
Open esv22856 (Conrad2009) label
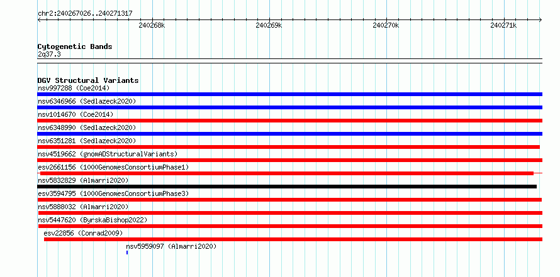pyautogui.click(x=83, y=233)
